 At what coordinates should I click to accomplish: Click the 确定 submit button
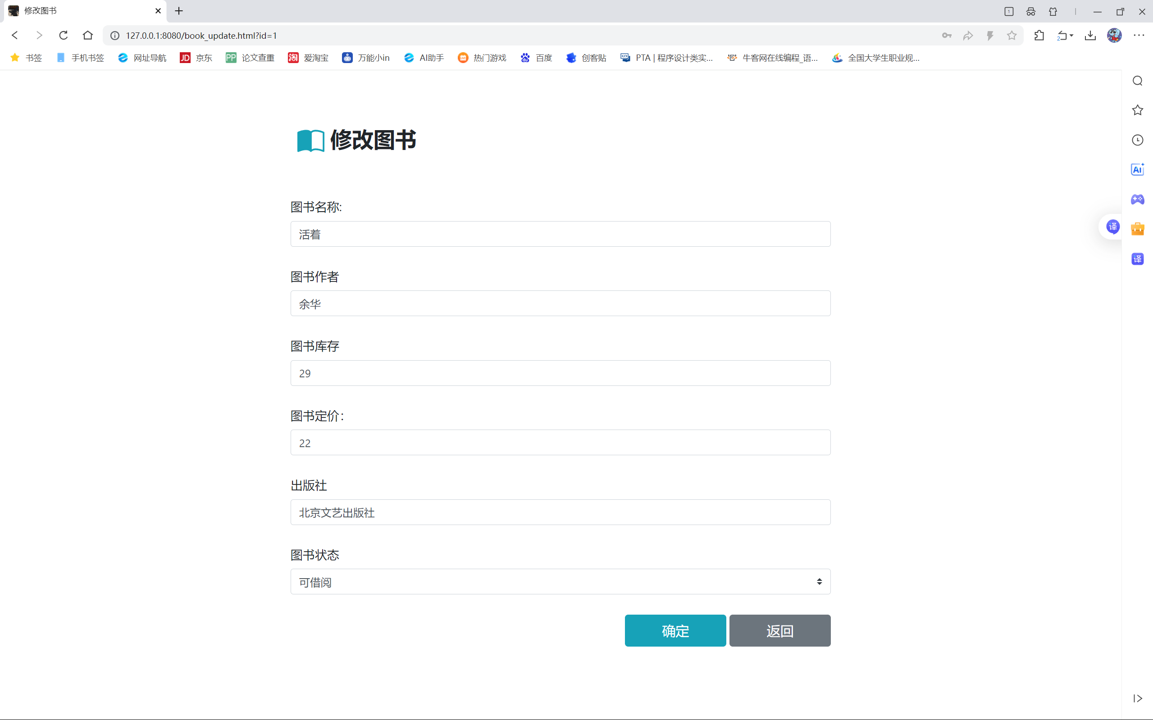tap(675, 630)
